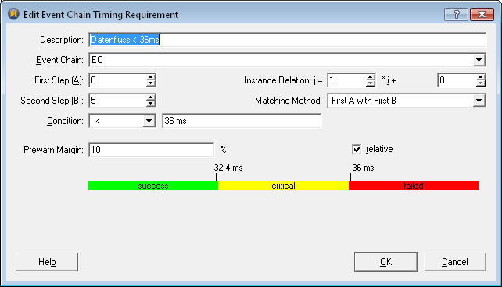Click the Event Chain label
The image size is (502, 287).
coord(59,60)
